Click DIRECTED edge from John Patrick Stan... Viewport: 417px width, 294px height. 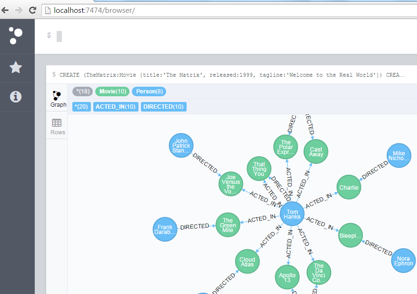click(x=205, y=163)
